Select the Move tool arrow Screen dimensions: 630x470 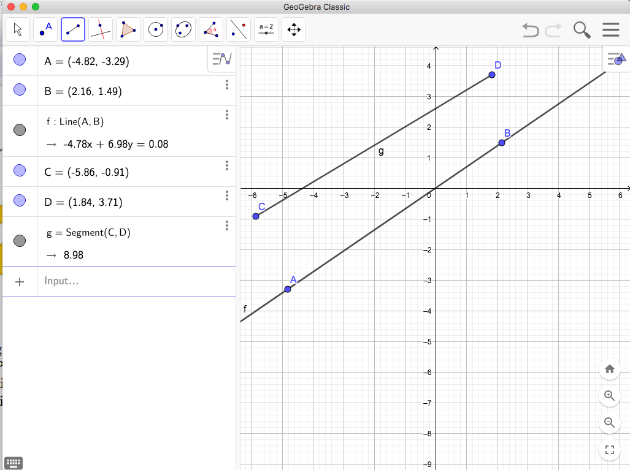coord(17,29)
